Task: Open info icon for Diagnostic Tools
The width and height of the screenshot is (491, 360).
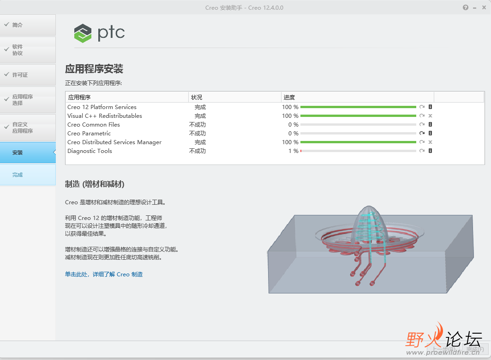Action: pyautogui.click(x=430, y=151)
